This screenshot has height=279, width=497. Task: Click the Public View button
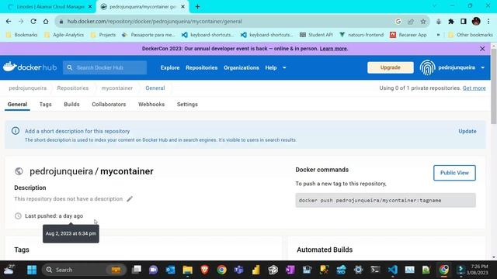click(x=454, y=173)
